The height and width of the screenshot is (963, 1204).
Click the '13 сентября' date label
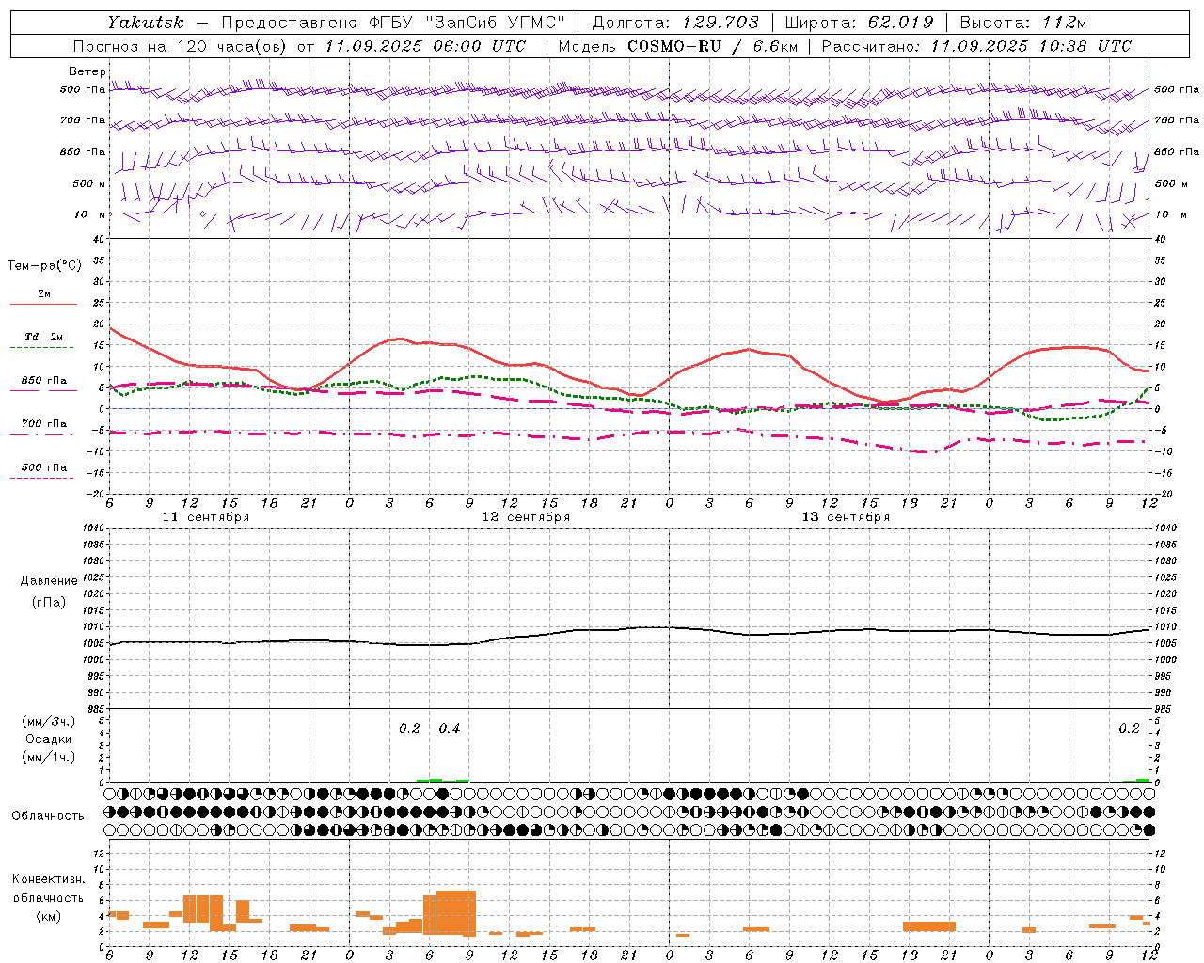[x=846, y=517]
